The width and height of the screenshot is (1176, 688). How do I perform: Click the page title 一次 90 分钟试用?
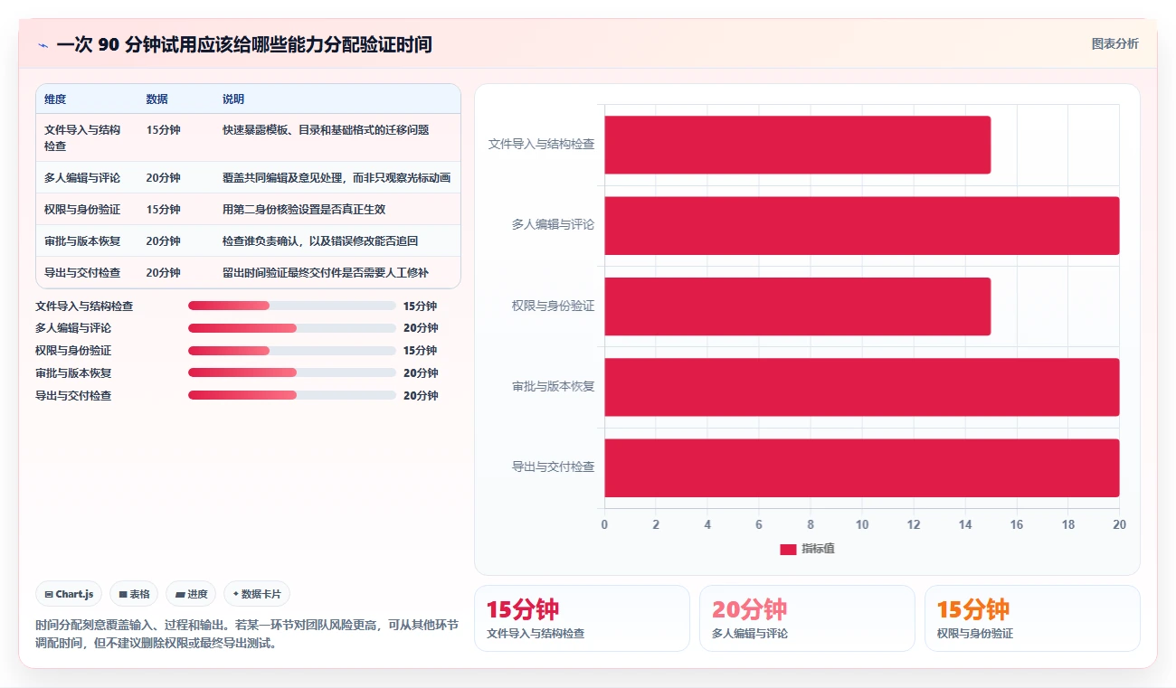click(243, 44)
